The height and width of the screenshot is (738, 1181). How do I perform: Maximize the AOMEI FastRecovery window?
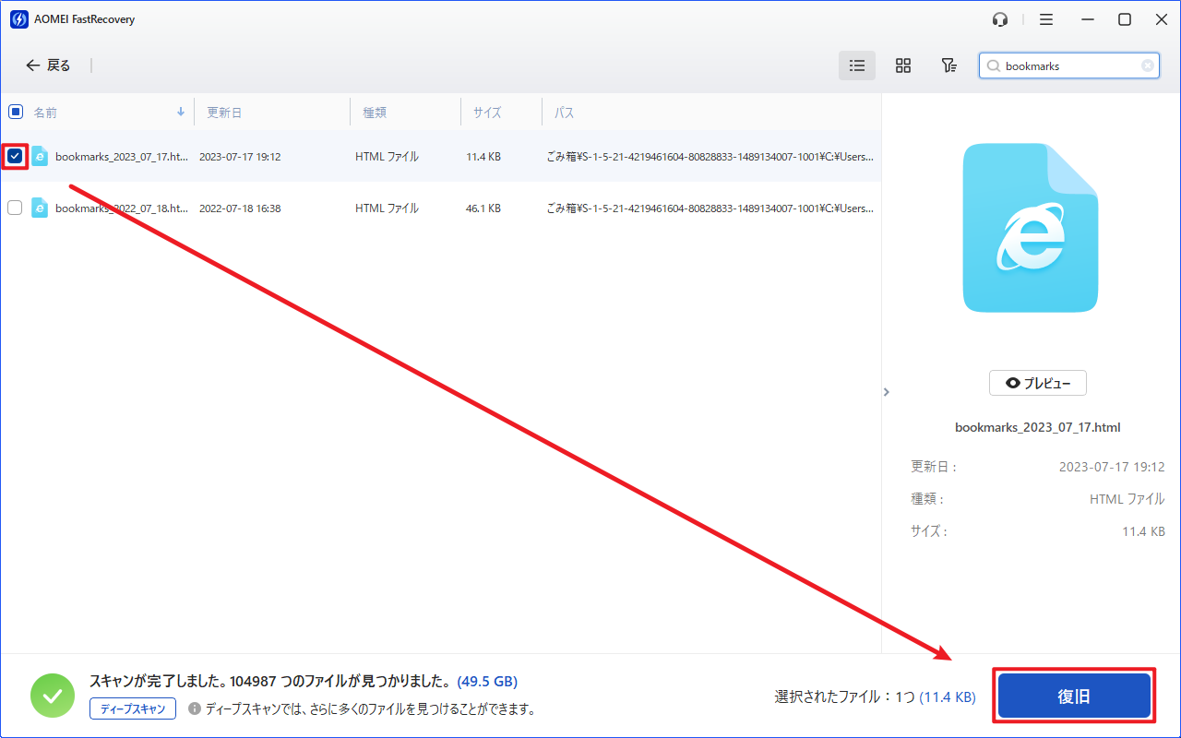(x=1125, y=19)
